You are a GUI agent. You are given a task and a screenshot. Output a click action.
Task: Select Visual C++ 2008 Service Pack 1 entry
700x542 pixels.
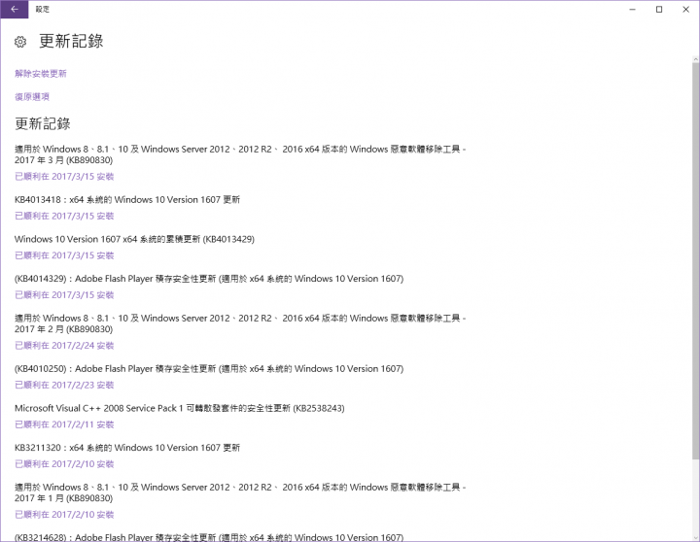pyautogui.click(x=180, y=408)
